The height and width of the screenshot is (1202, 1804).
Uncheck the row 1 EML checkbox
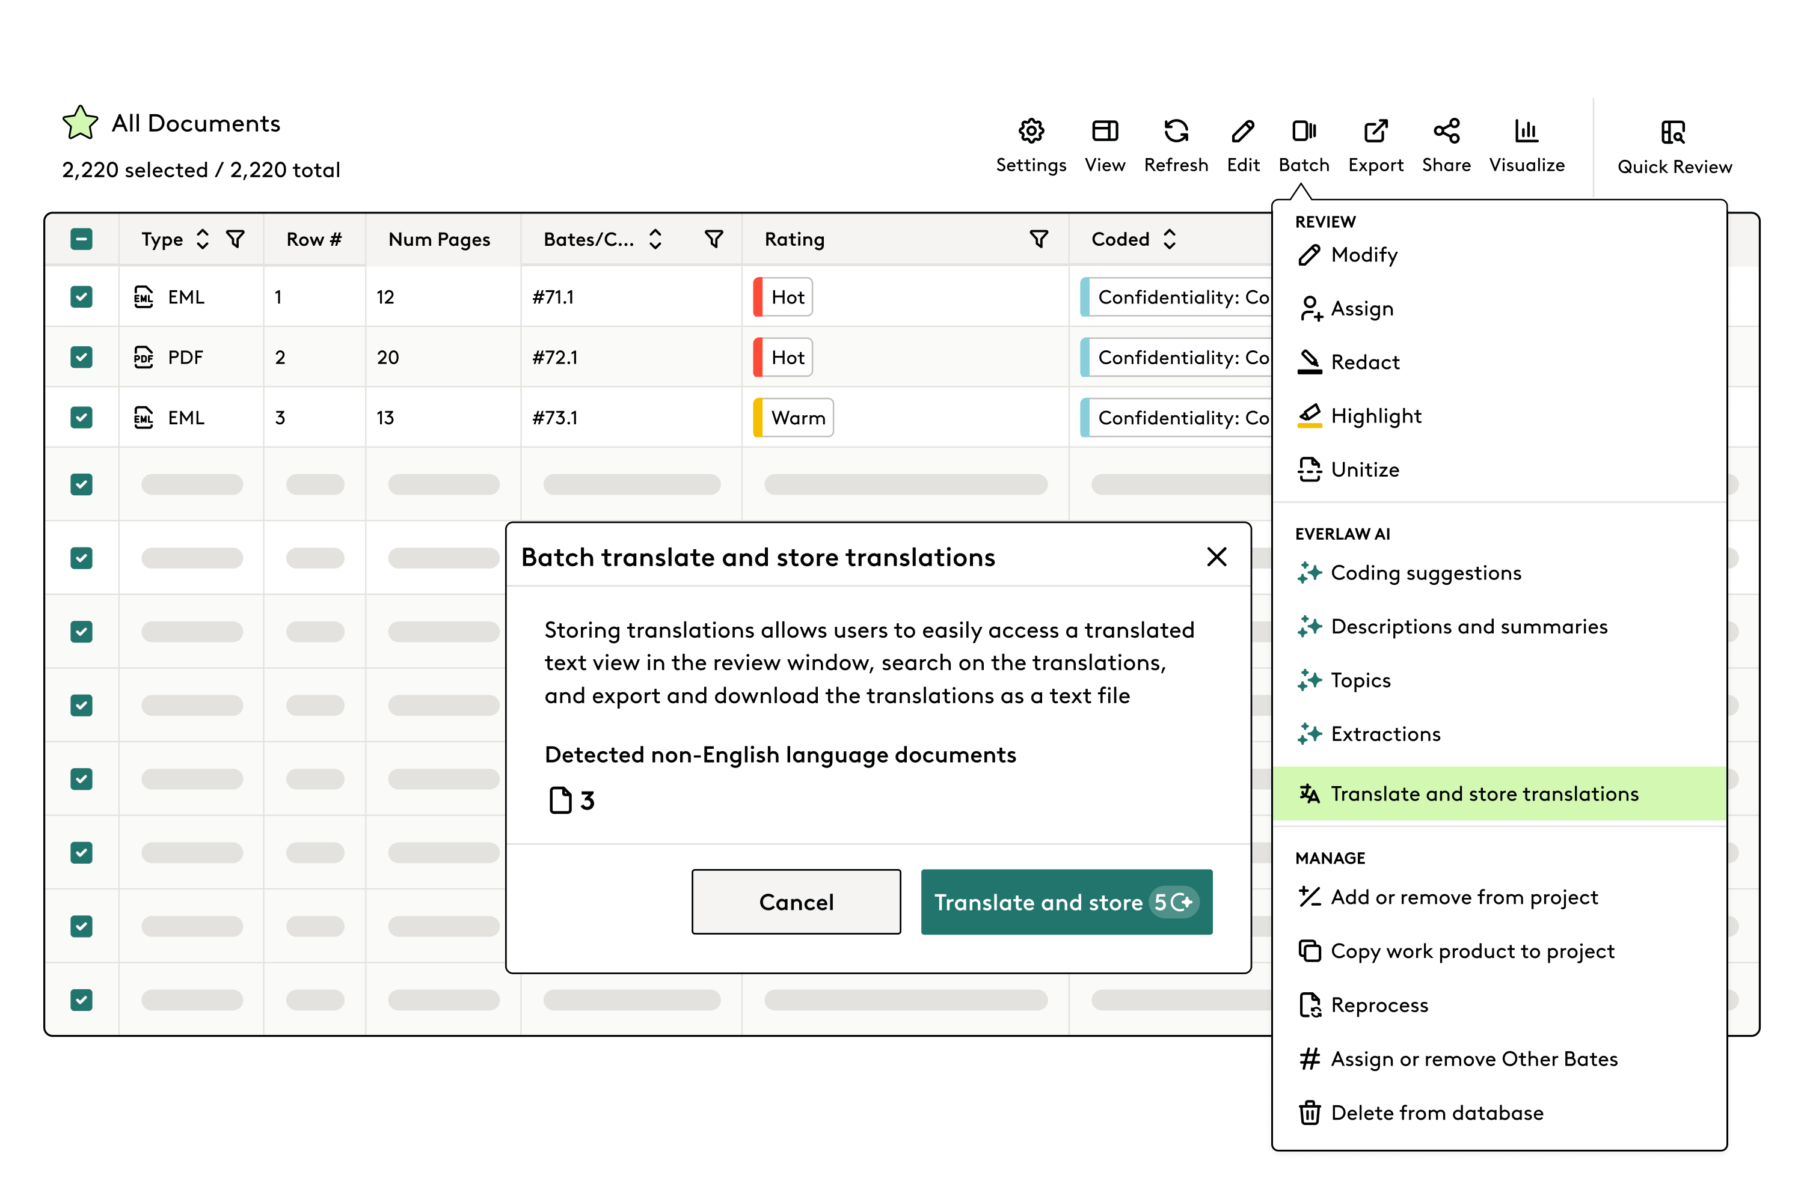pyautogui.click(x=81, y=297)
